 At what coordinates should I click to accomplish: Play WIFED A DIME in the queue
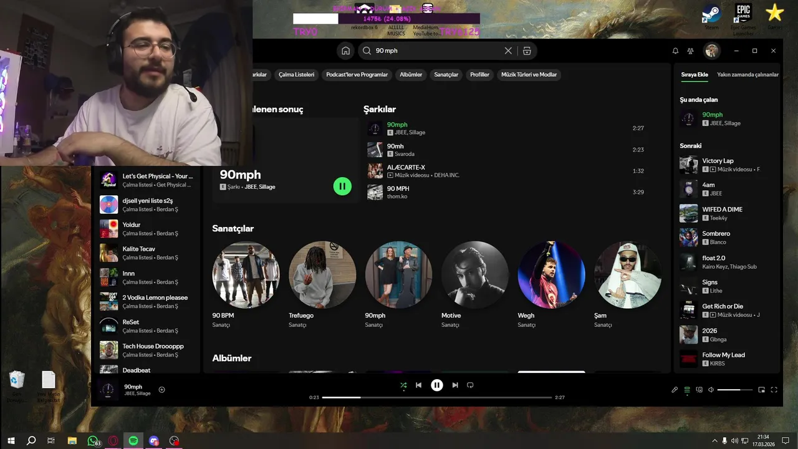point(728,213)
